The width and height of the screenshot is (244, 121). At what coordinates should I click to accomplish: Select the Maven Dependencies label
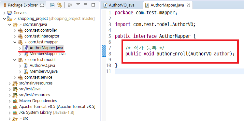click(x=38, y=101)
